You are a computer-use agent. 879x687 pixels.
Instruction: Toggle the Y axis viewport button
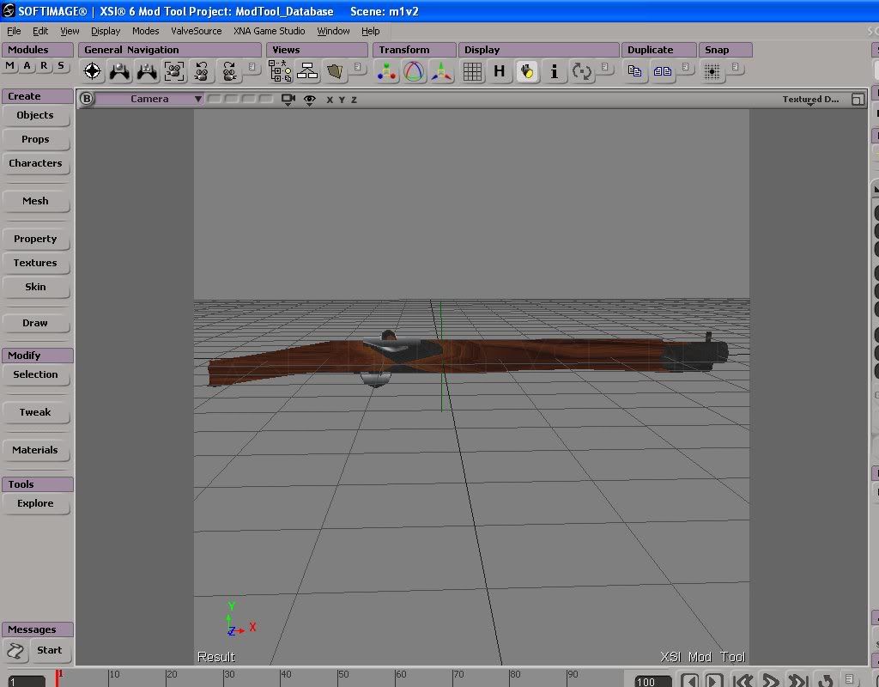342,100
